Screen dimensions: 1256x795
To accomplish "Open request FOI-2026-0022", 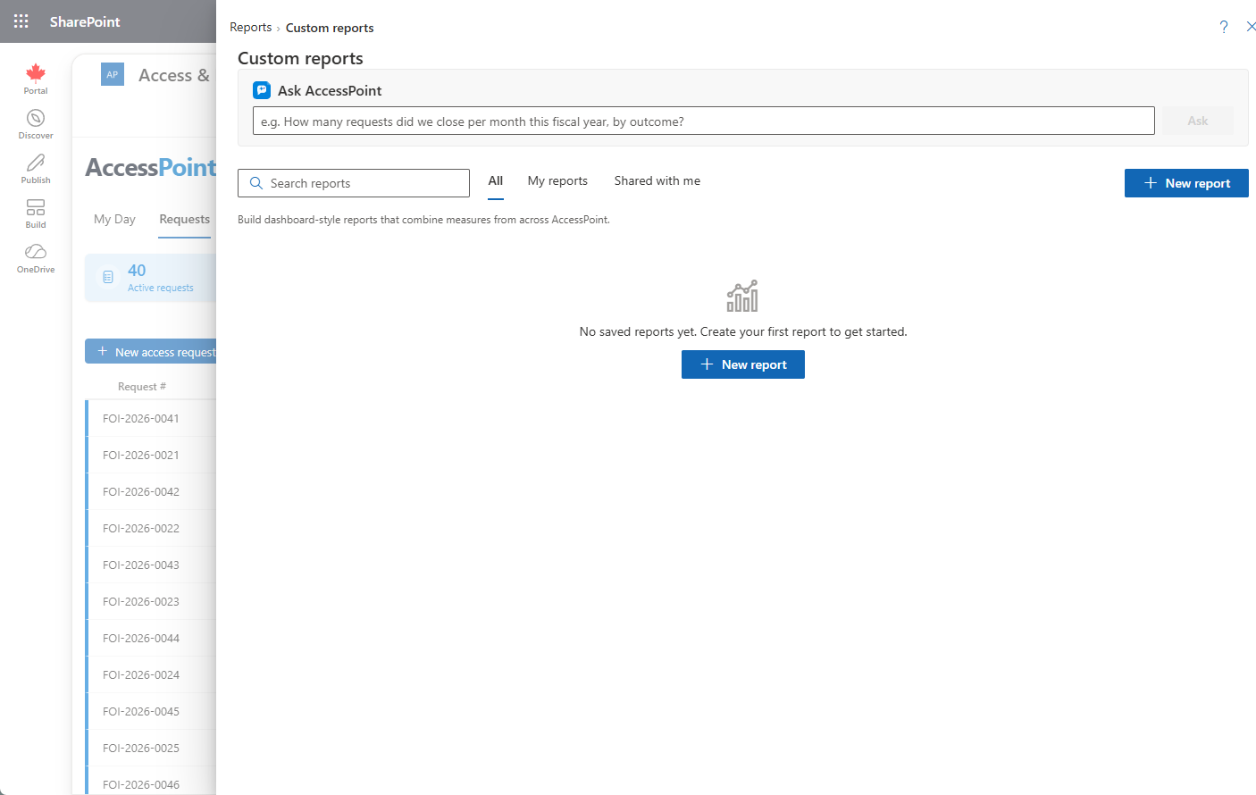I will (141, 529).
